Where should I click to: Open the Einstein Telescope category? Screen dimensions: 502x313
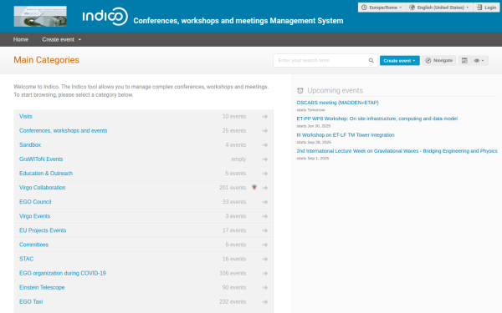point(42,287)
